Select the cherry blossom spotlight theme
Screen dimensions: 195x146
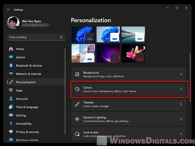[x=83, y=53]
